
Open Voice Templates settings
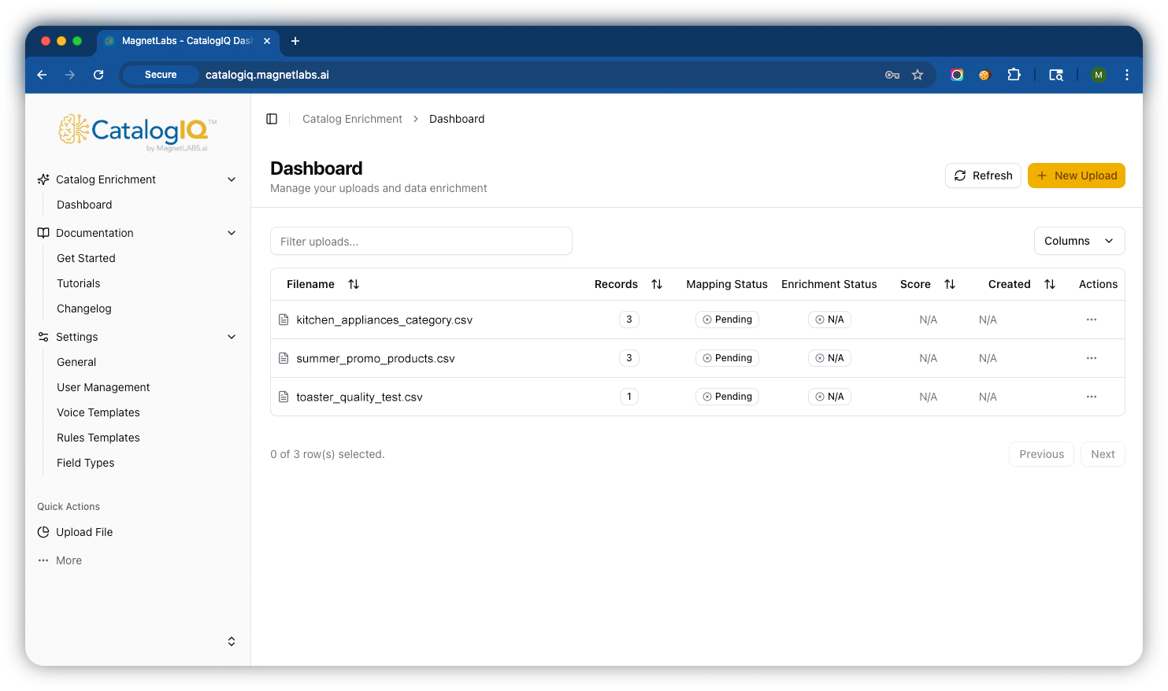(98, 412)
